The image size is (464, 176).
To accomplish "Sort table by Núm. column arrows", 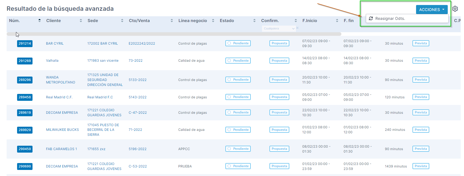I will 39,21.
